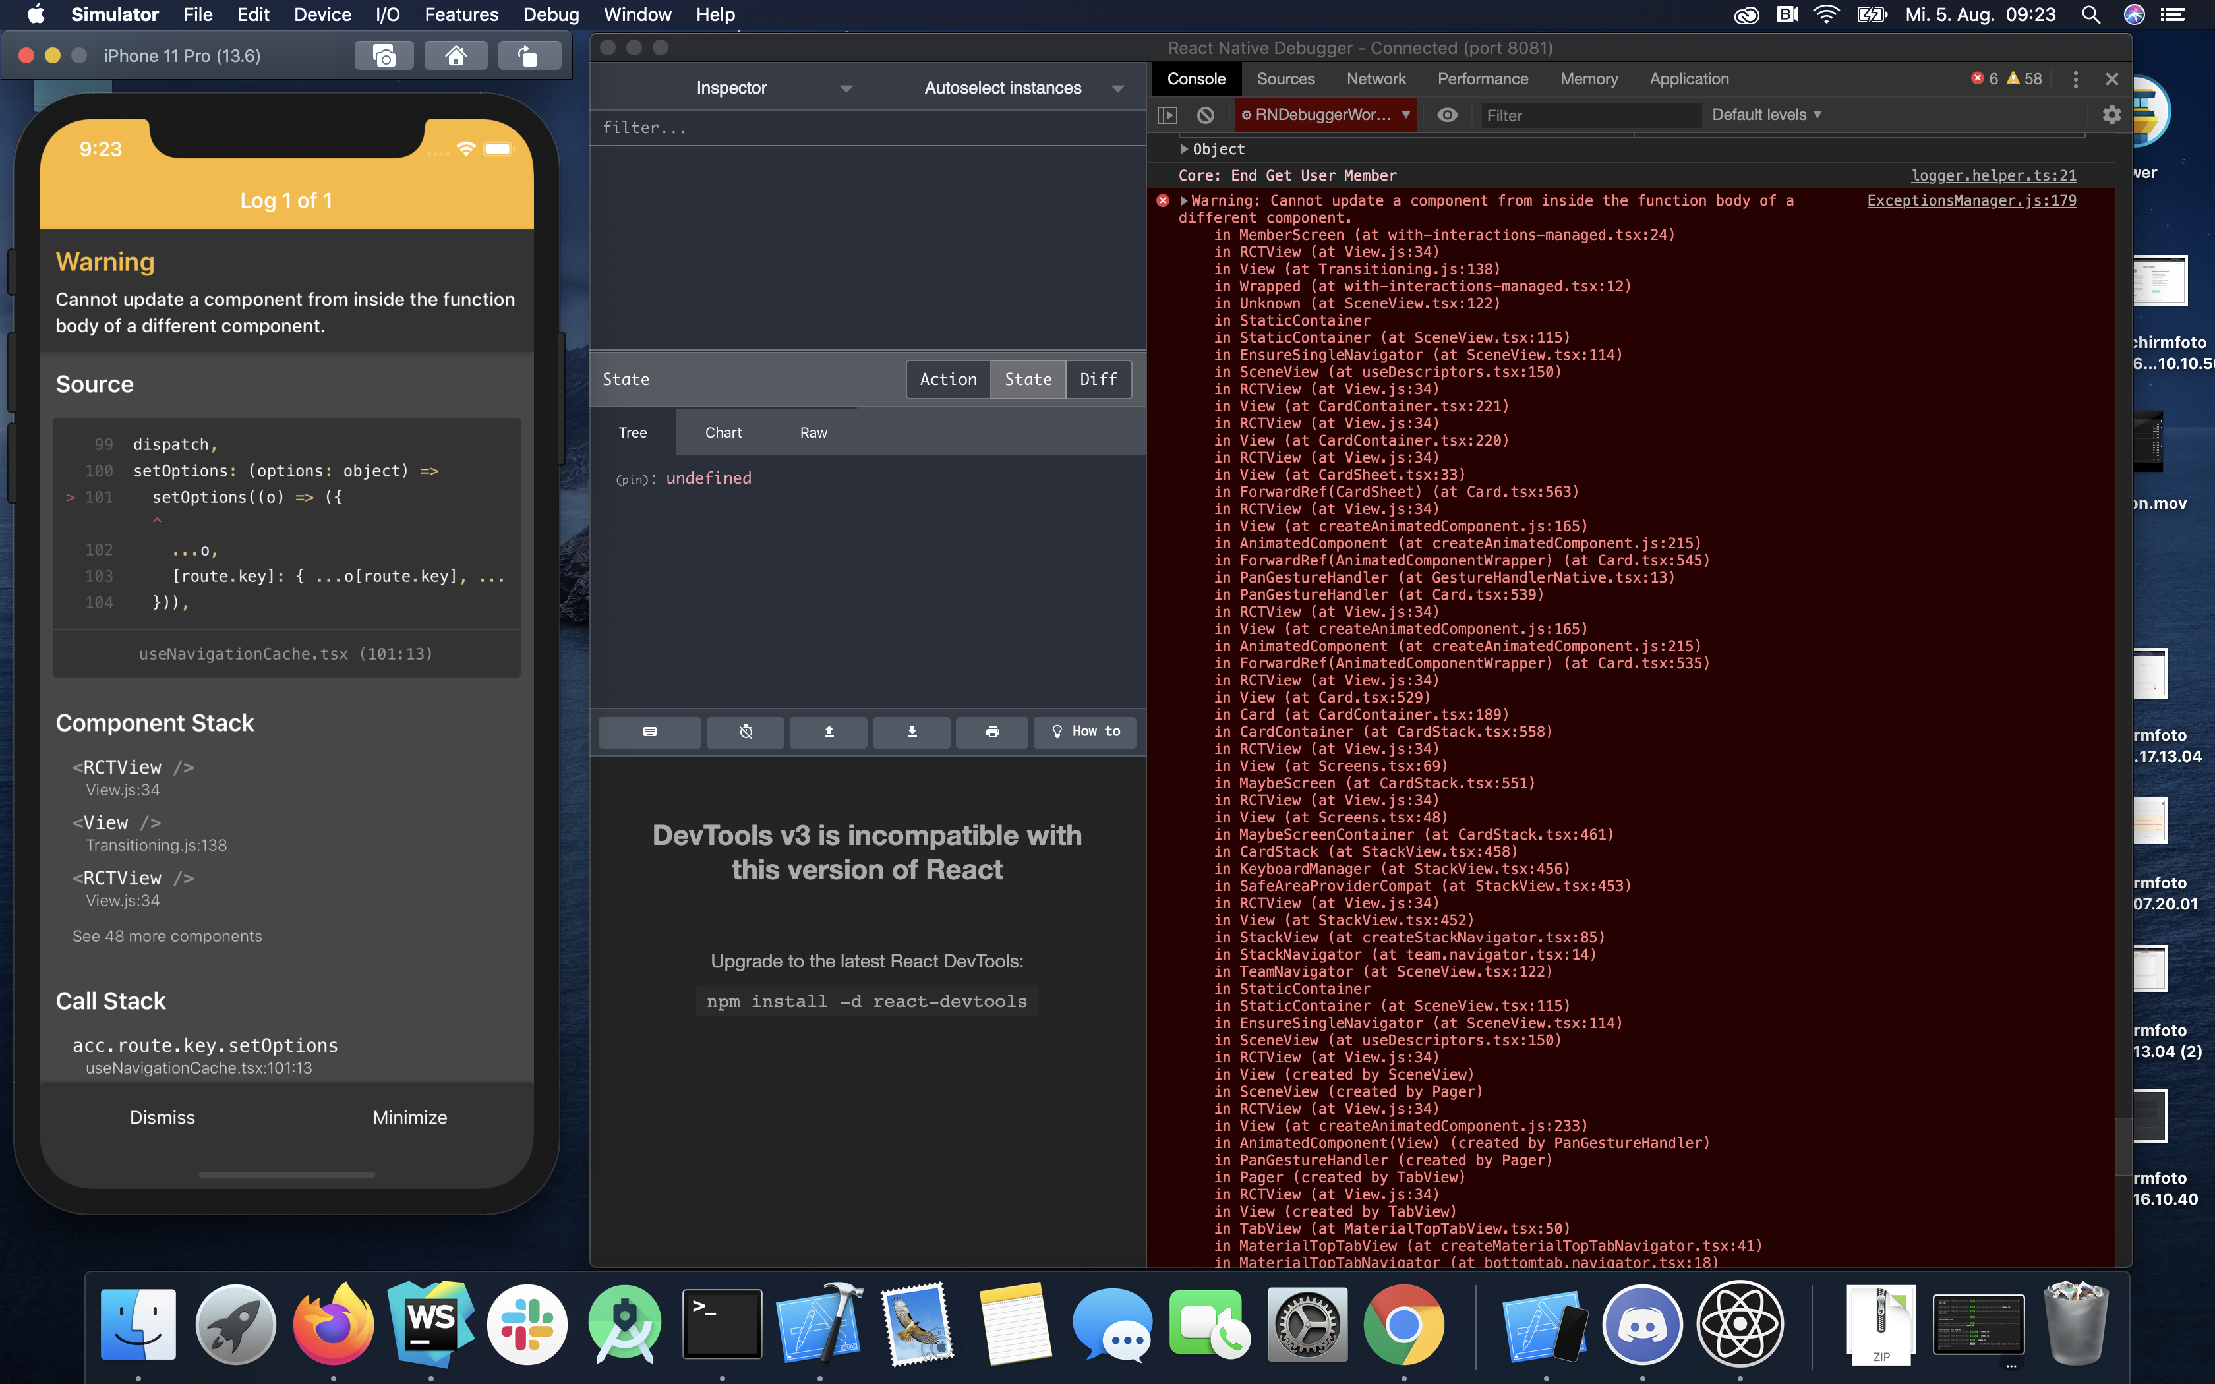Select the Tree state tab
The height and width of the screenshot is (1384, 2215).
coord(632,433)
